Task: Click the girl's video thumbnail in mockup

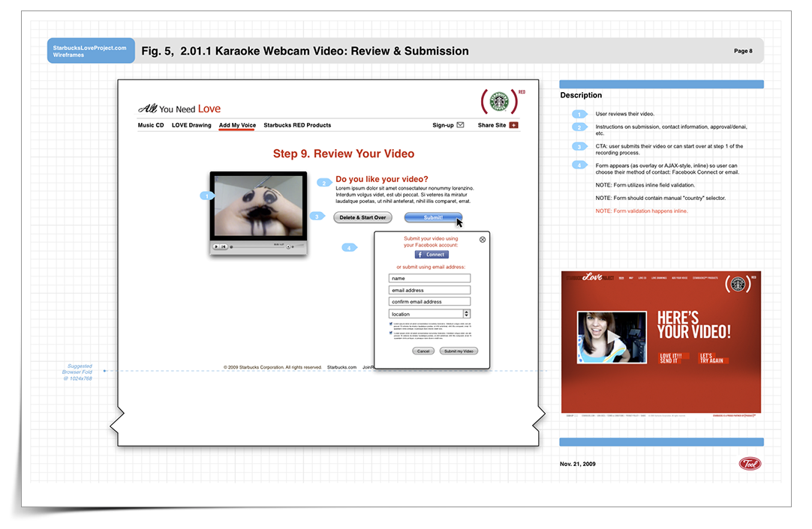Action: (612, 337)
